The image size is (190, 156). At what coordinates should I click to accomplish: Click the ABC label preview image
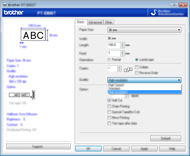pyautogui.click(x=33, y=35)
